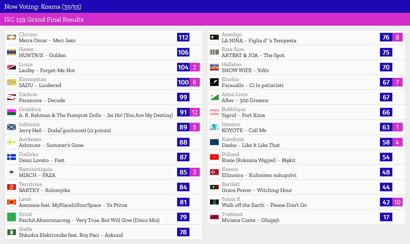The width and height of the screenshot is (410, 244).
Task: Select the song 'Laufey – Forget-Me-Not'
Action: pyautogui.click(x=47, y=71)
